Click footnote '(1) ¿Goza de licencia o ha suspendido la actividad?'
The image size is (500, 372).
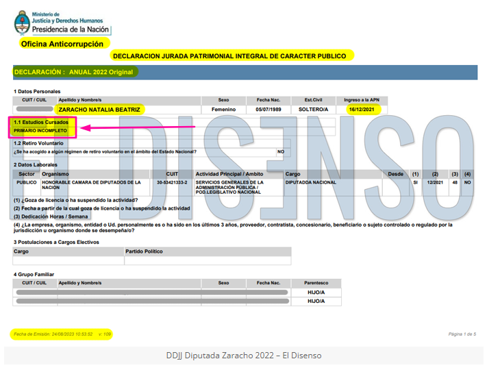(75, 200)
